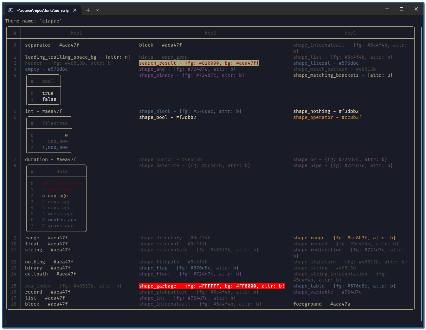Click the 'float - #aea47f' row

point(46,244)
